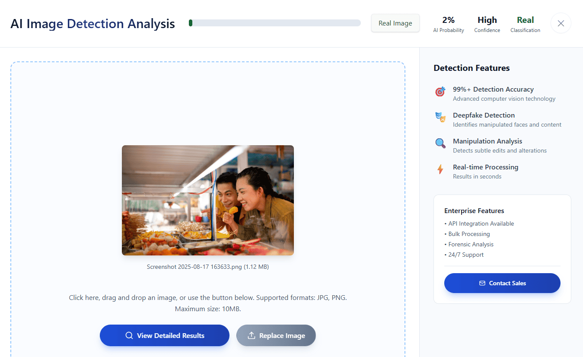Click the theater masks Deepfake Detection icon

click(440, 117)
